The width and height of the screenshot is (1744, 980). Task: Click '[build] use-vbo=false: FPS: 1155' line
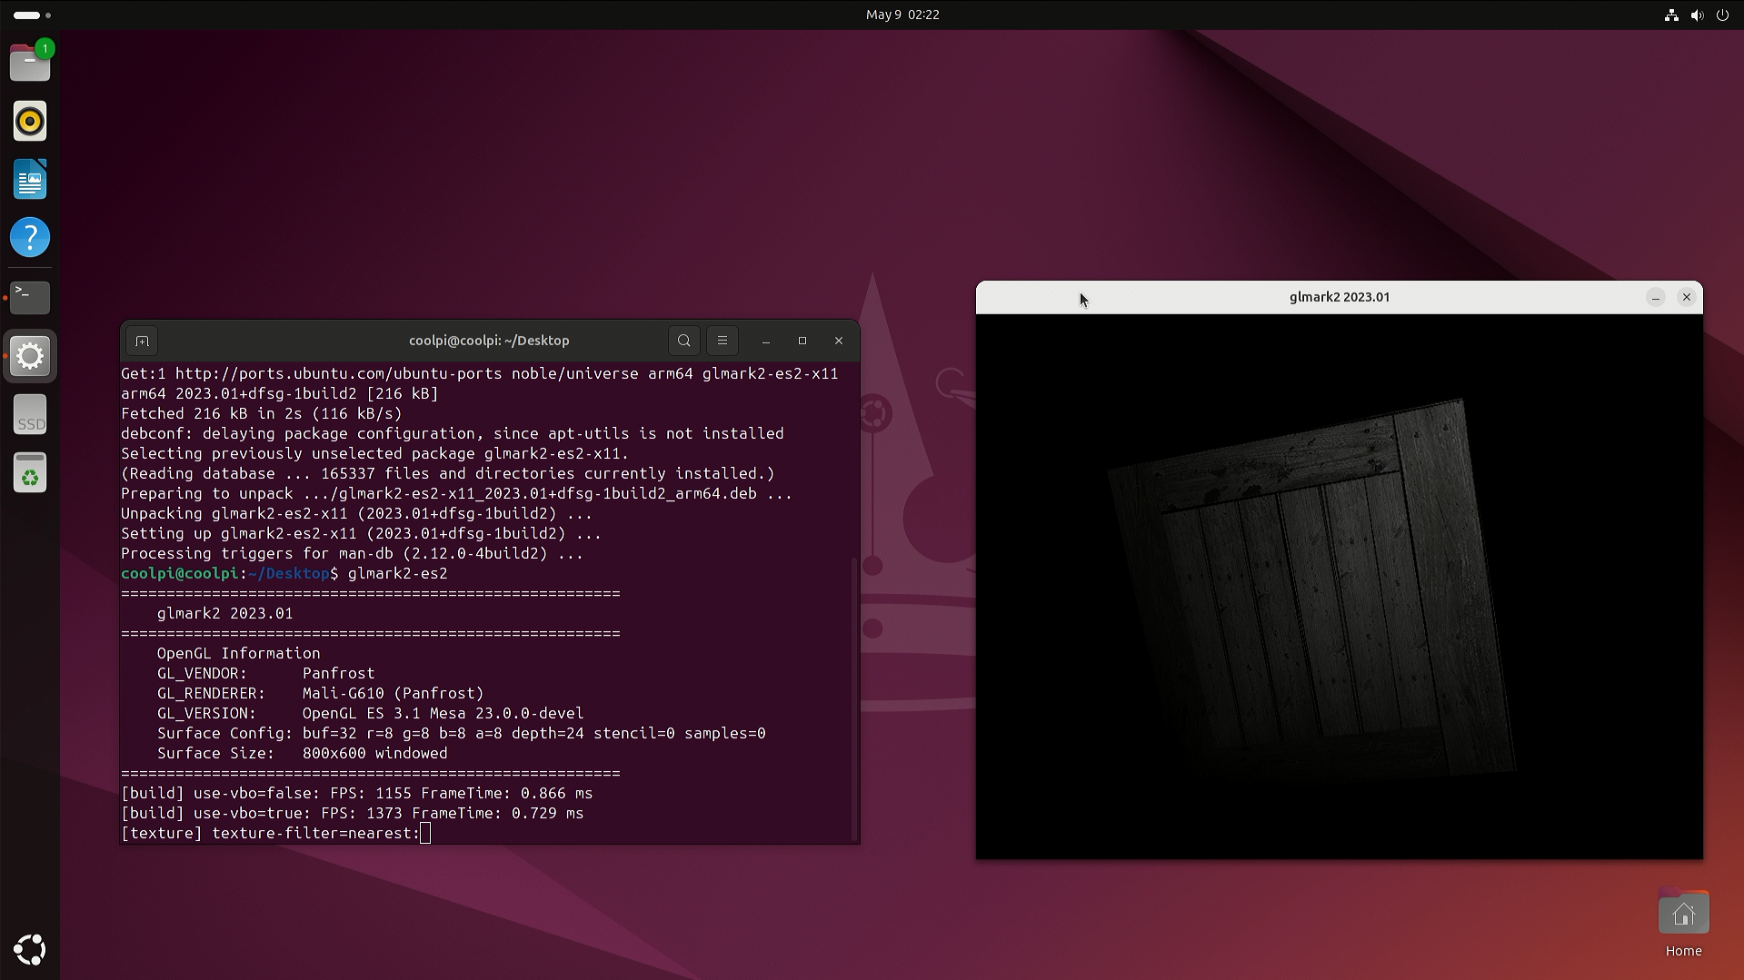tap(356, 793)
